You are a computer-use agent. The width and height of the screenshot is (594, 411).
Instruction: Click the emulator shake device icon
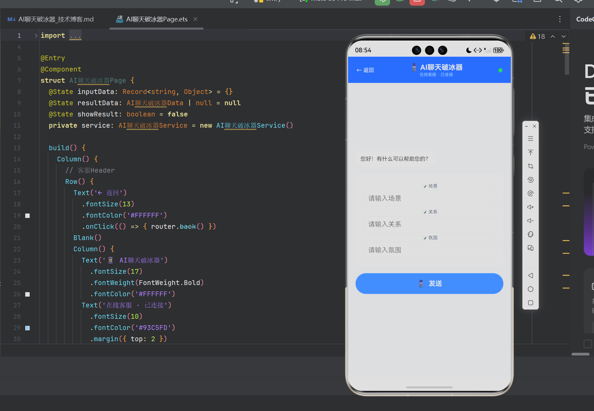[x=531, y=234]
